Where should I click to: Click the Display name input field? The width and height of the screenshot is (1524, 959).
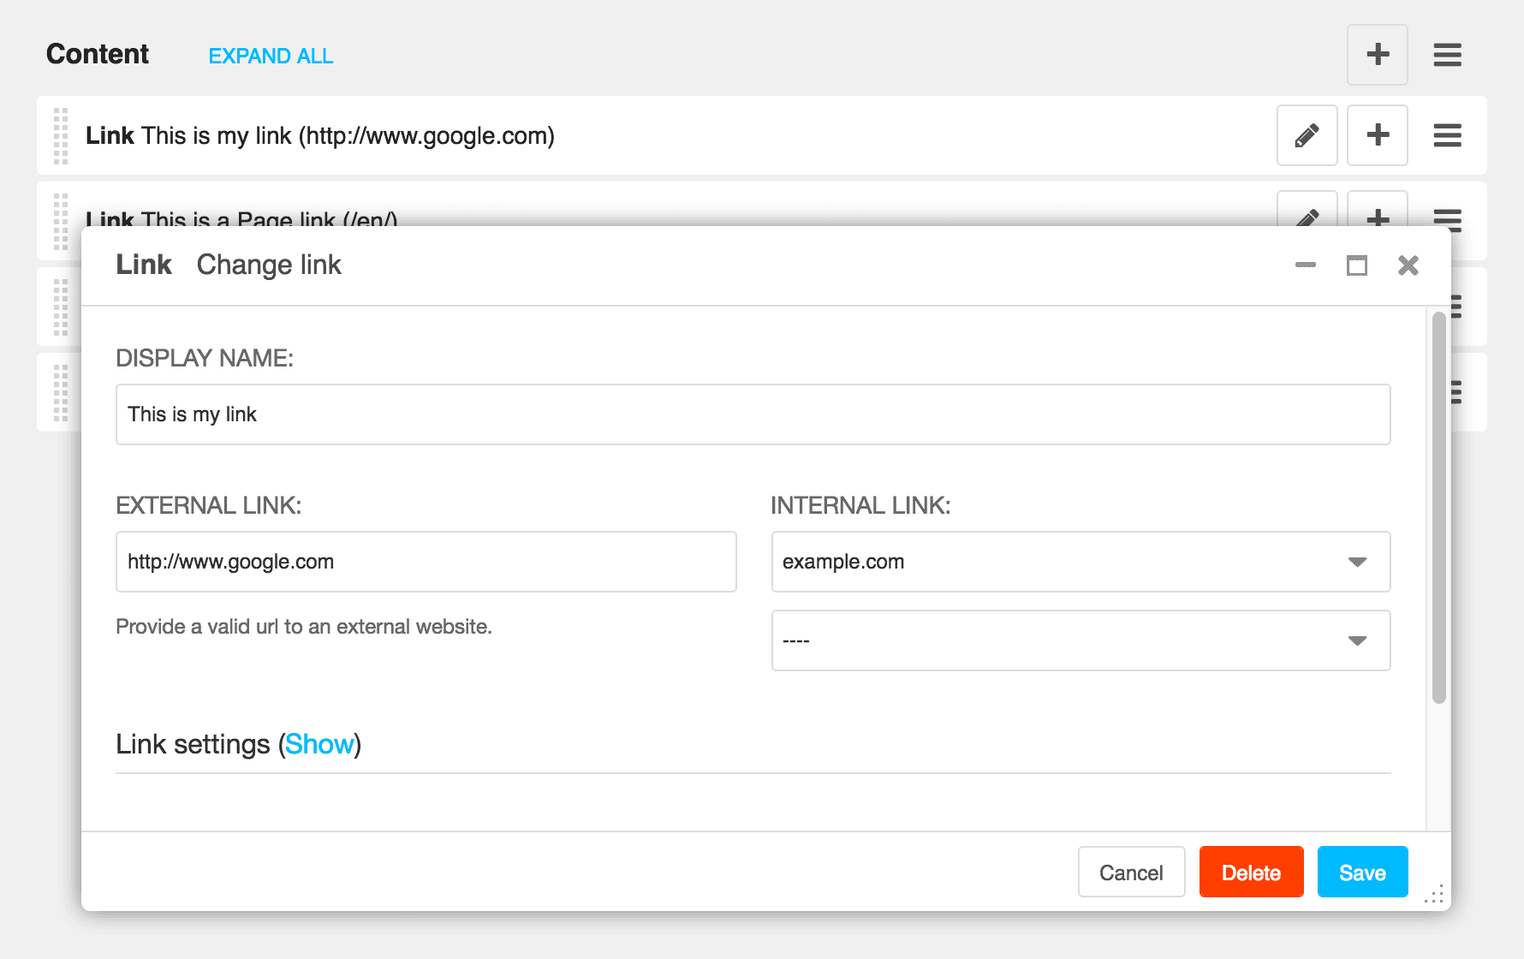(x=753, y=414)
